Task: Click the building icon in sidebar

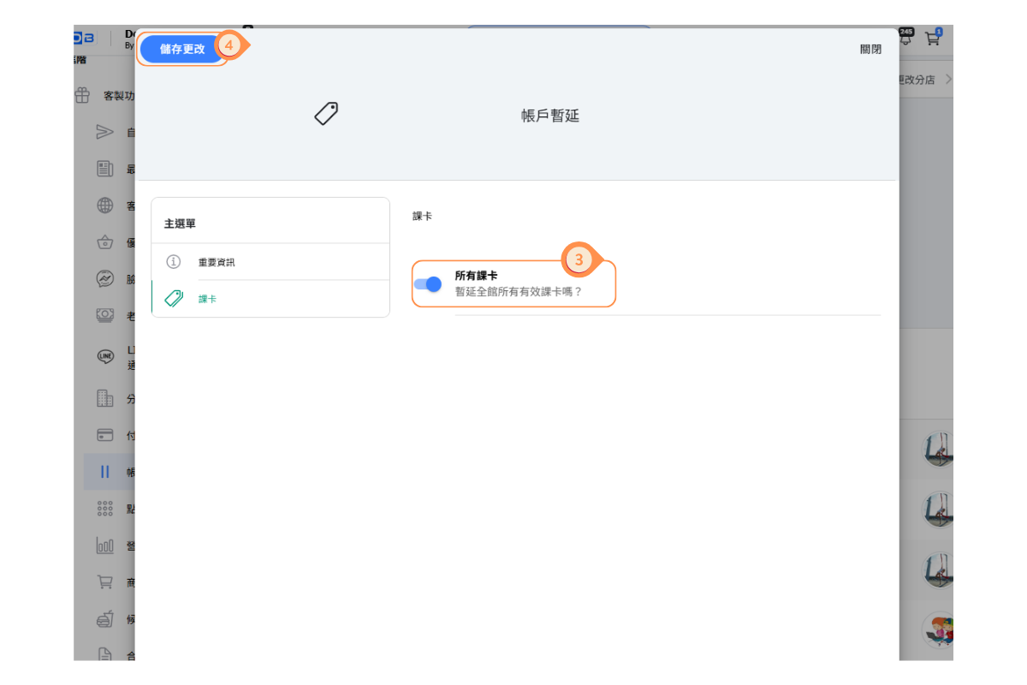Action: point(104,398)
